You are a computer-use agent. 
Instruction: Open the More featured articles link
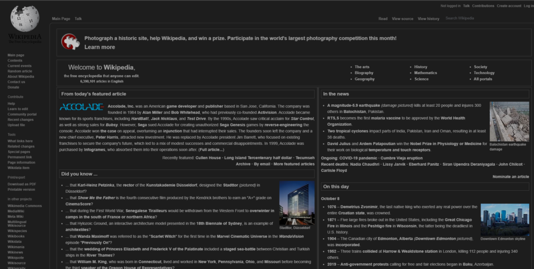click(x=294, y=164)
